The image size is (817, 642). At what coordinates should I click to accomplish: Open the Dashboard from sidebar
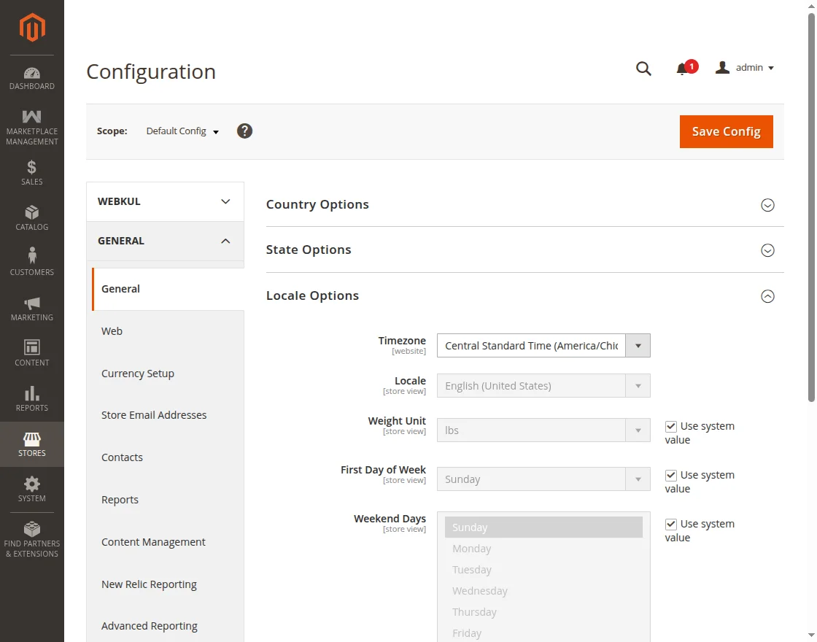32,79
